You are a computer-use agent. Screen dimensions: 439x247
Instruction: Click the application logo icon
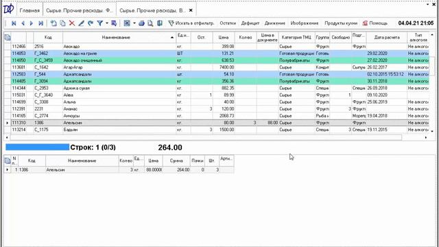[x=8, y=9]
